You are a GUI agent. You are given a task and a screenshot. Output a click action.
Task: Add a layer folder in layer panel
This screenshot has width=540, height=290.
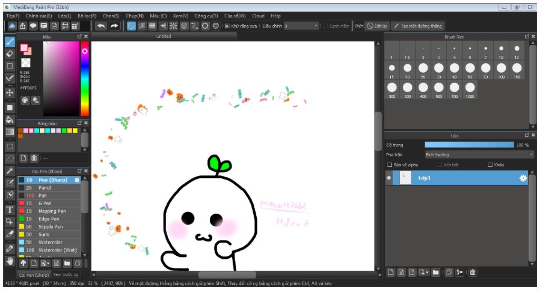tap(436, 272)
